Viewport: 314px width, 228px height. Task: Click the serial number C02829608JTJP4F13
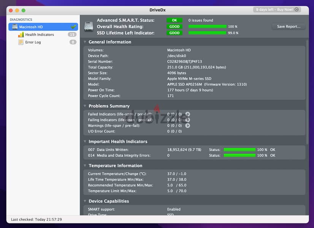[x=184, y=62]
